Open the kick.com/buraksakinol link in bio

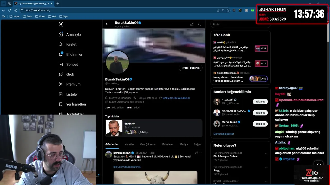point(176,98)
